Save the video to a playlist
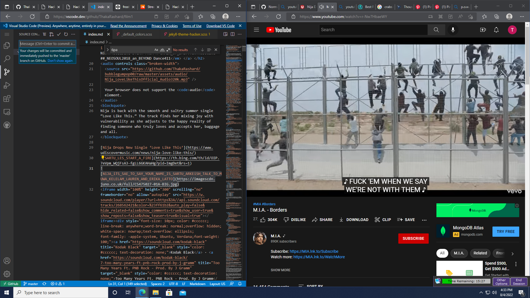Viewport: 530px width, 298px height. coord(406,220)
